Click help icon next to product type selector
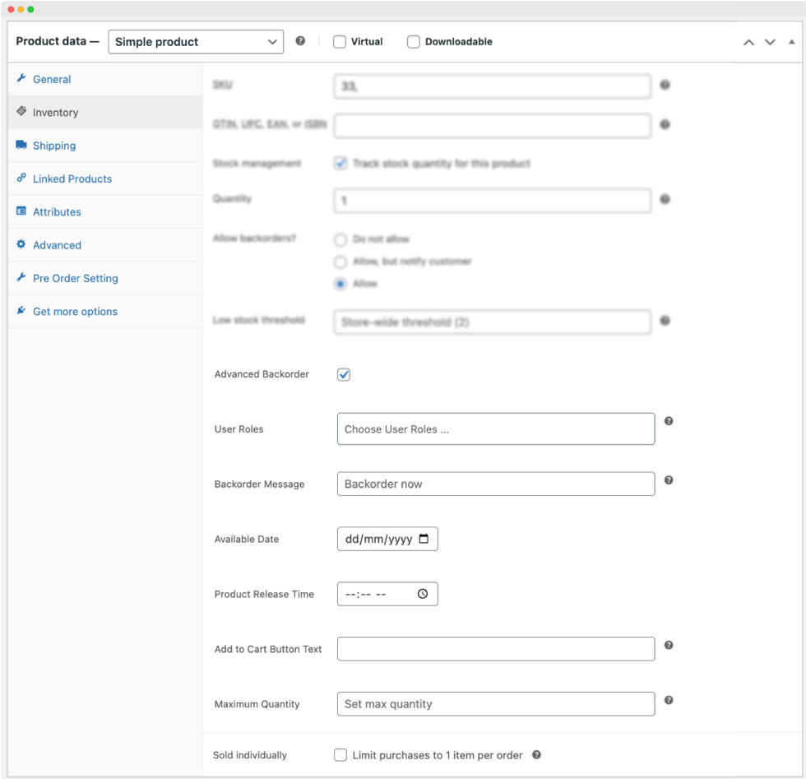This screenshot has height=779, width=806. pos(300,41)
